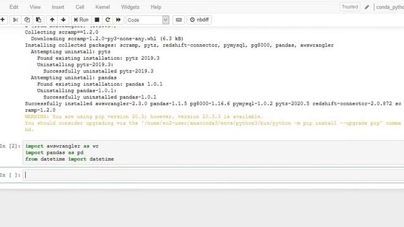Open the Cell menu
Viewport: 404px width, 227px height.
click(x=80, y=7)
